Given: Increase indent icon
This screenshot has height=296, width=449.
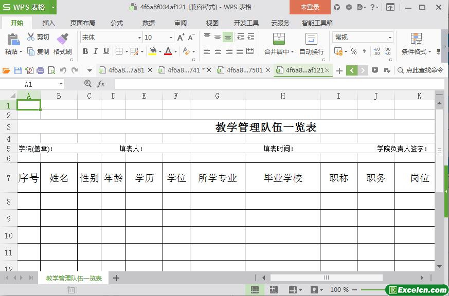Looking at the screenshot, I should (x=251, y=37).
